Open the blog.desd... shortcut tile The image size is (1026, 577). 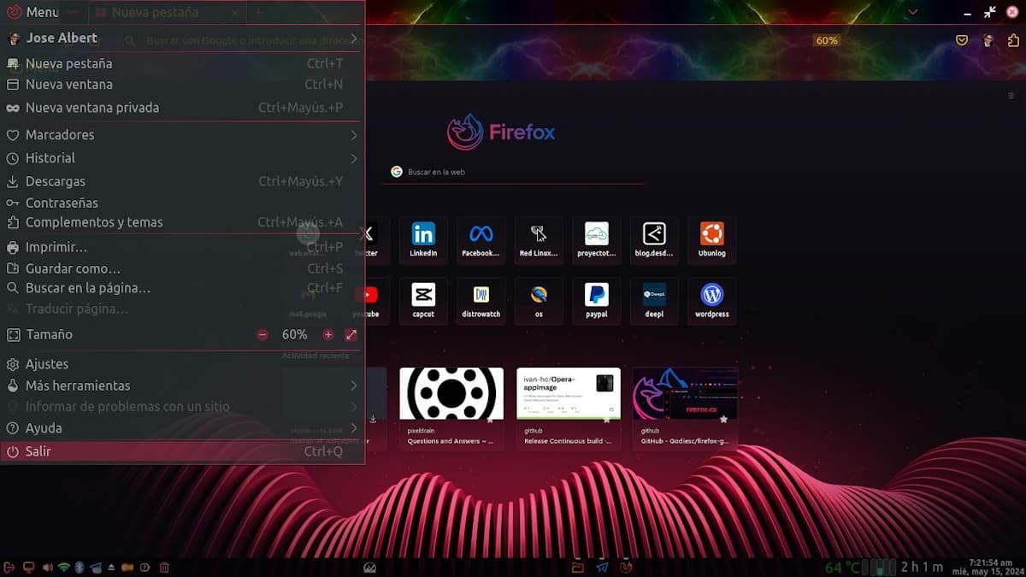coord(654,240)
